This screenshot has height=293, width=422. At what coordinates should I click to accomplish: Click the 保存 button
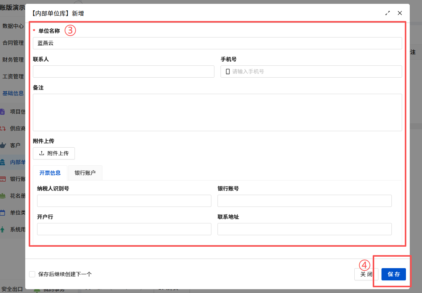(x=393, y=274)
